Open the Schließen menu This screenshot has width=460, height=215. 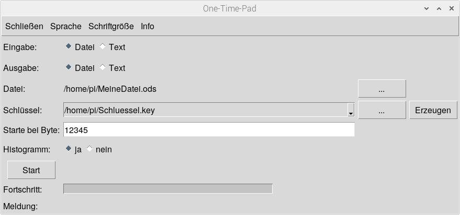point(24,26)
